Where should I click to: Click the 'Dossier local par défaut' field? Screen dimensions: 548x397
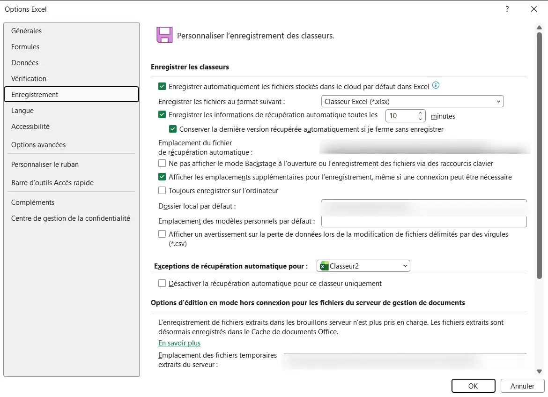click(424, 206)
